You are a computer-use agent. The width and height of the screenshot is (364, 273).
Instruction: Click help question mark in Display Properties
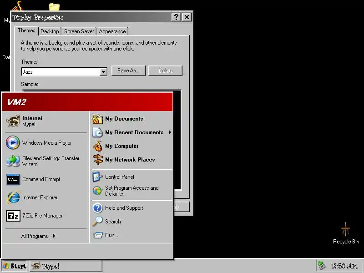pos(176,17)
